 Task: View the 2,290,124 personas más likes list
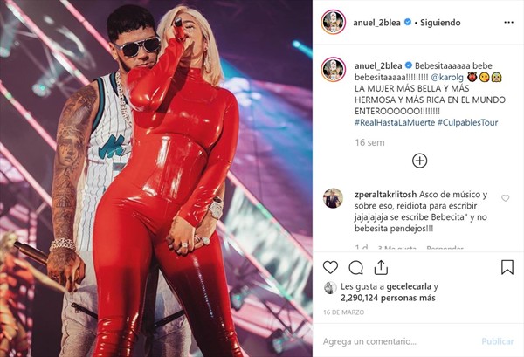click(388, 298)
